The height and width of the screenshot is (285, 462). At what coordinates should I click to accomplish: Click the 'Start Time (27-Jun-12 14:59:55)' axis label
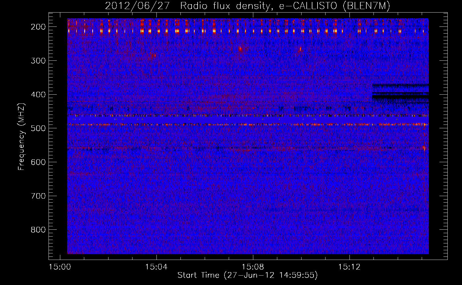[248, 275]
